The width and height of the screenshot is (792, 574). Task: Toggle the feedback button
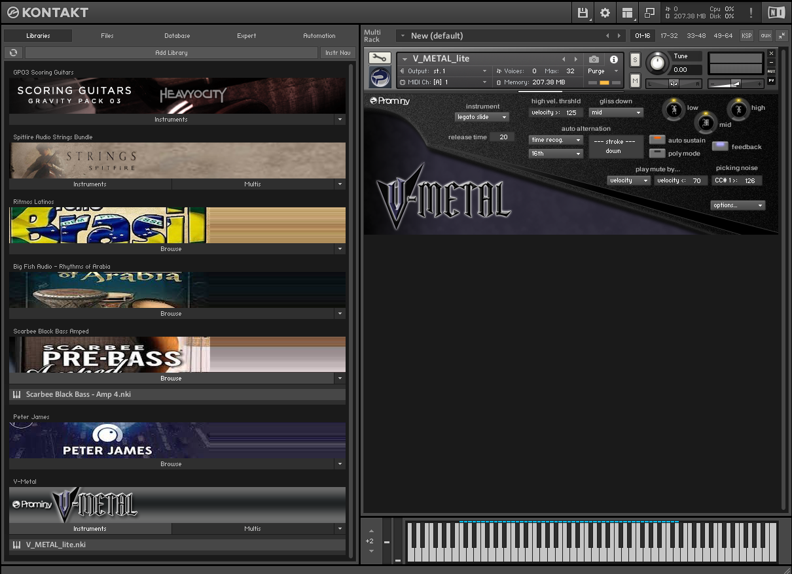[720, 146]
